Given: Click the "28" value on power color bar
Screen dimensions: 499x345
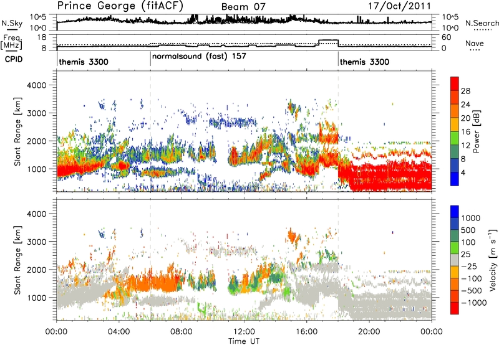Looking at the screenshot, I should click(465, 91).
